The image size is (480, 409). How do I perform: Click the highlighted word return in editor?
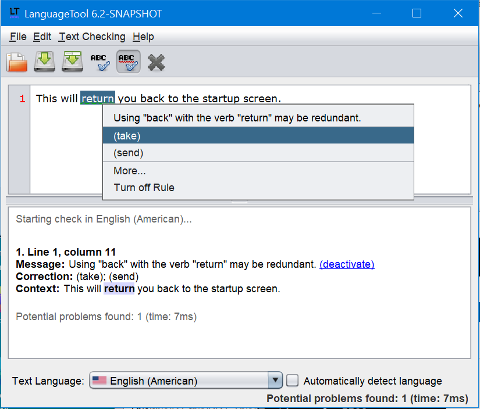(98, 98)
